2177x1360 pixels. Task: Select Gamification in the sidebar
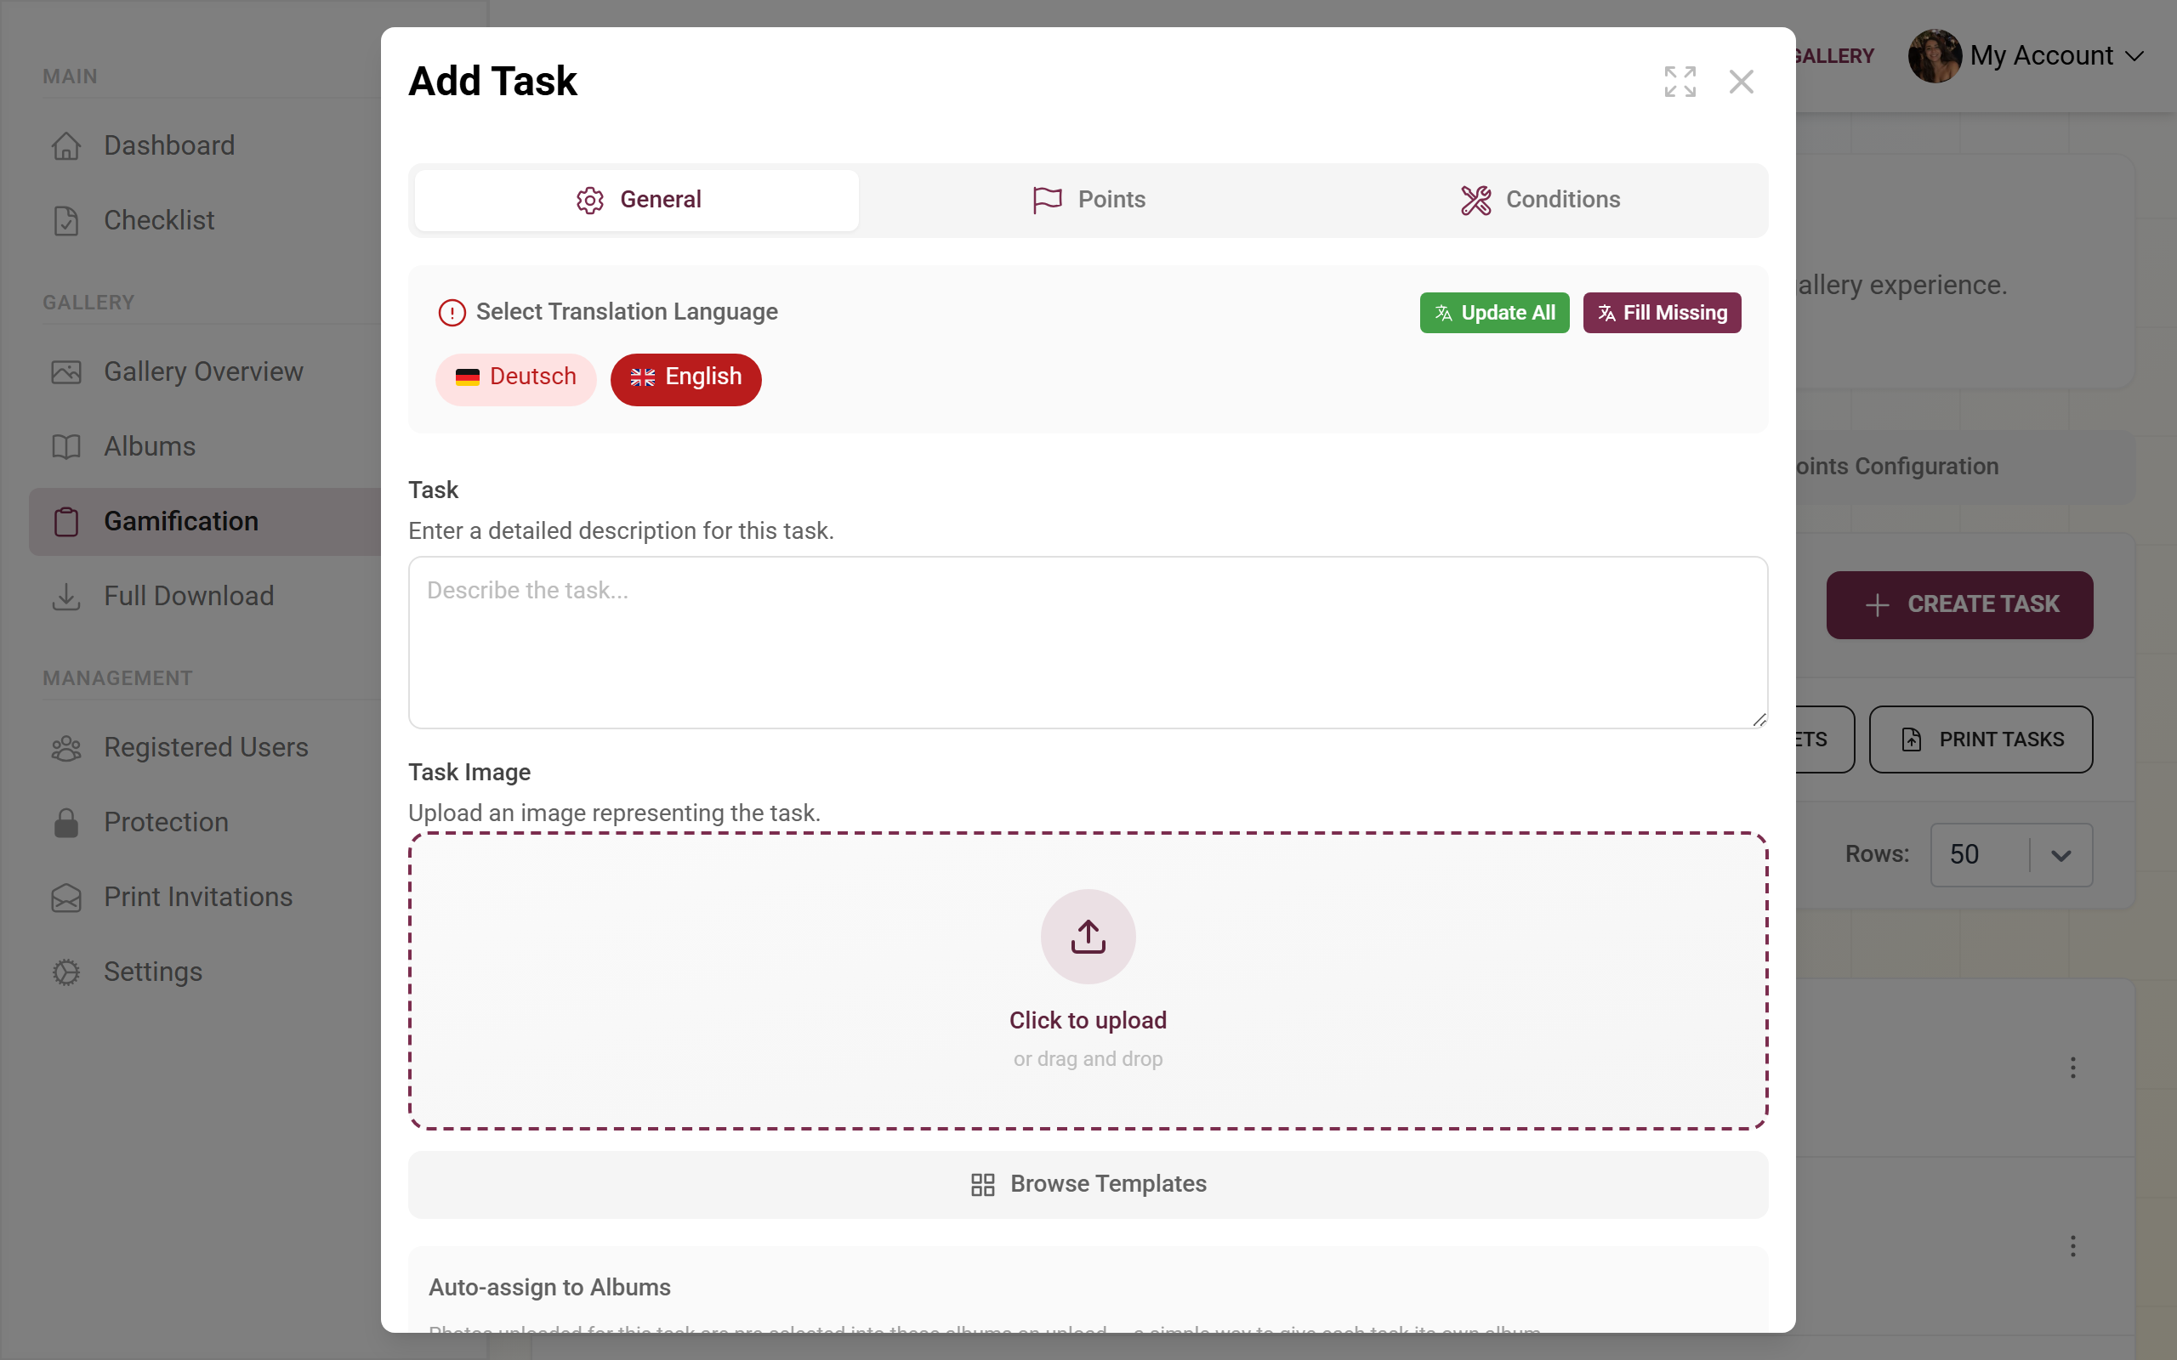(x=207, y=521)
